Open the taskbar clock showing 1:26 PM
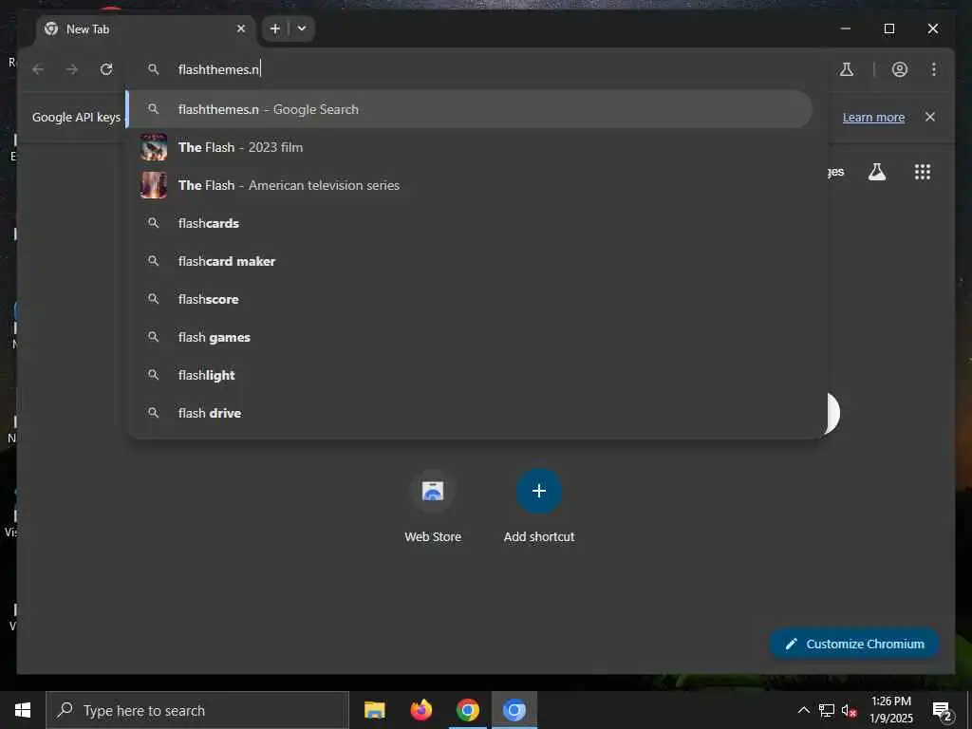Image resolution: width=972 pixels, height=729 pixels. point(891,710)
